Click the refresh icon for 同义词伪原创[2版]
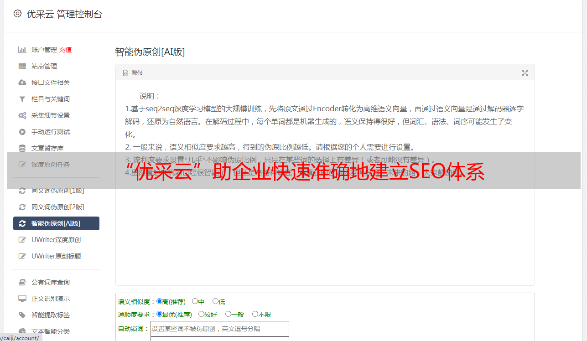This screenshot has width=587, height=341. [22, 207]
